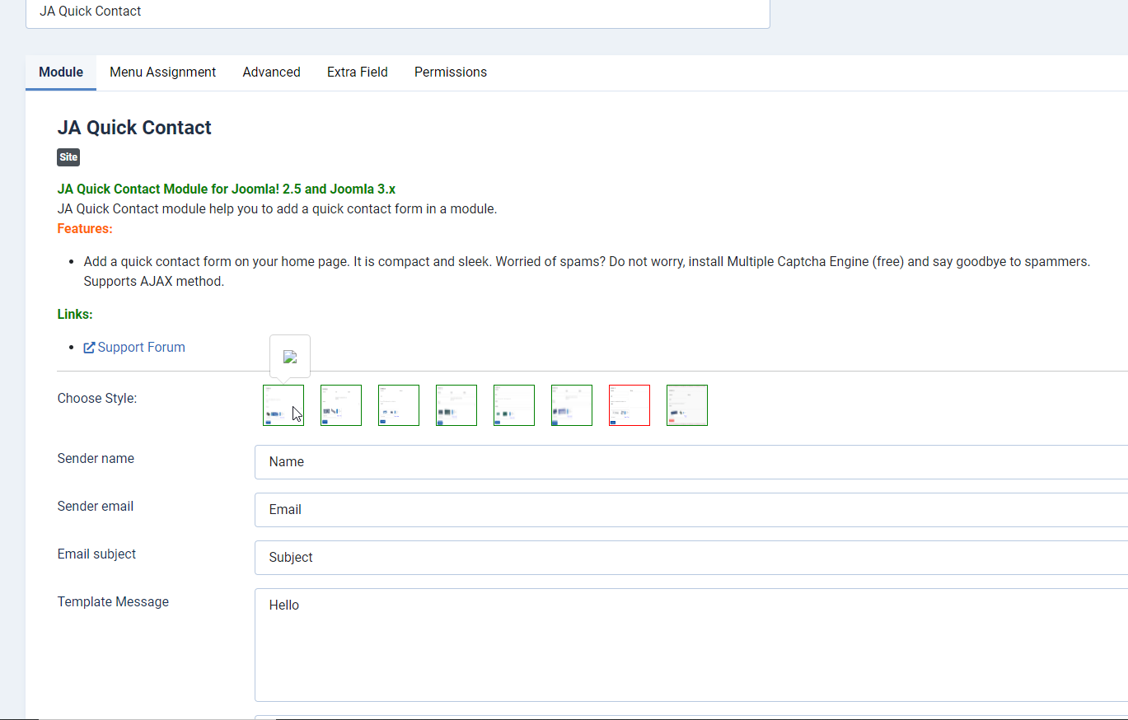Click inside the Template Message text area

[x=691, y=645]
